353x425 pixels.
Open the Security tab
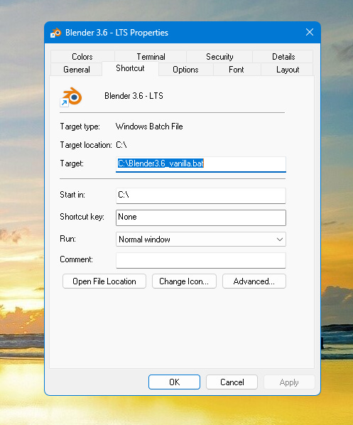tap(219, 57)
